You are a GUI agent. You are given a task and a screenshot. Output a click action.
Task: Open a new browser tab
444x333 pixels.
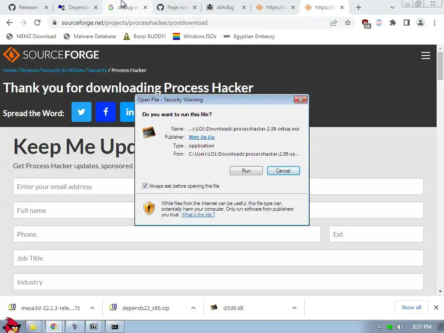click(359, 7)
